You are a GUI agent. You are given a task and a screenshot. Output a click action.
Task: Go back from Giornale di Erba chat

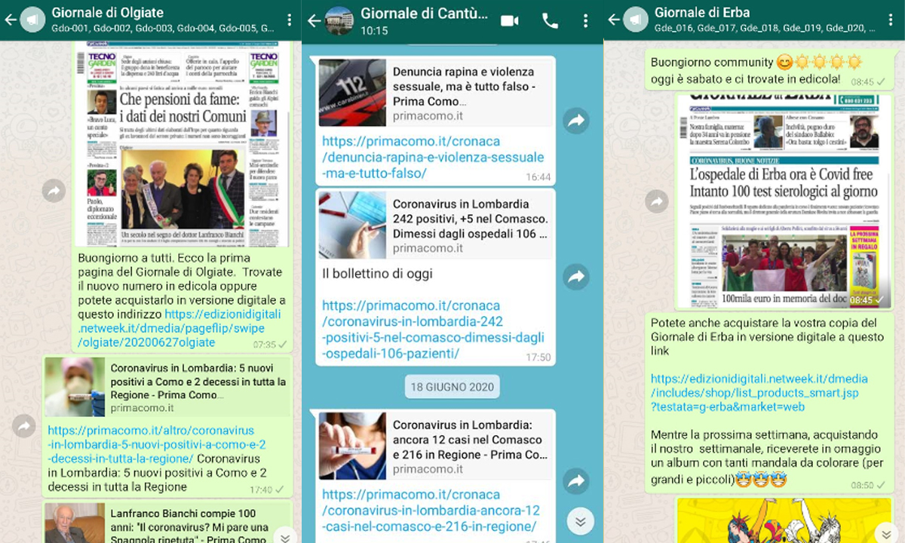click(614, 20)
